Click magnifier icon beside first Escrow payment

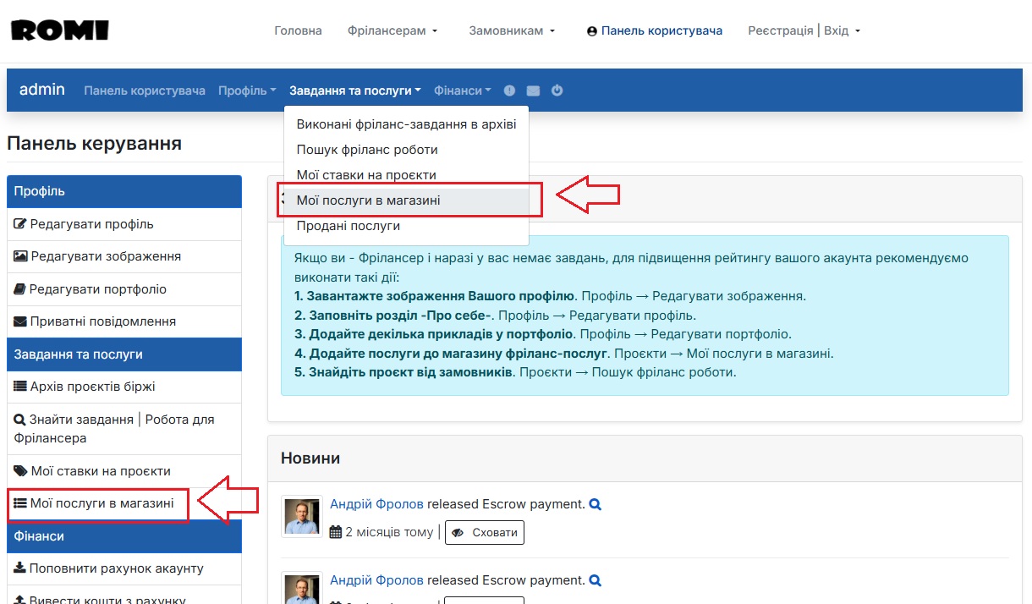595,504
